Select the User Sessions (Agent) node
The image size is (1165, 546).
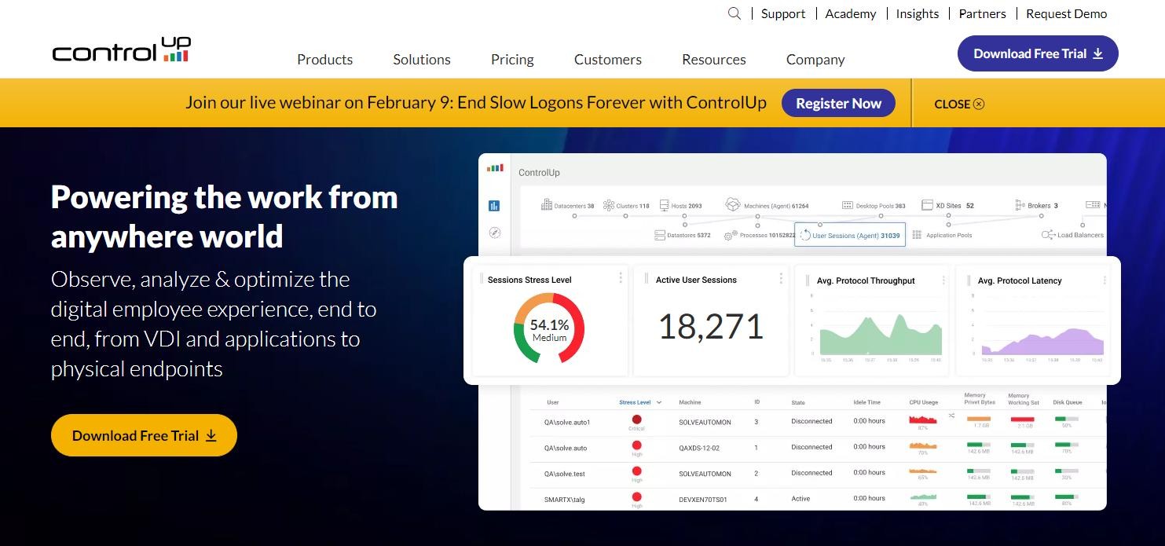[850, 235]
